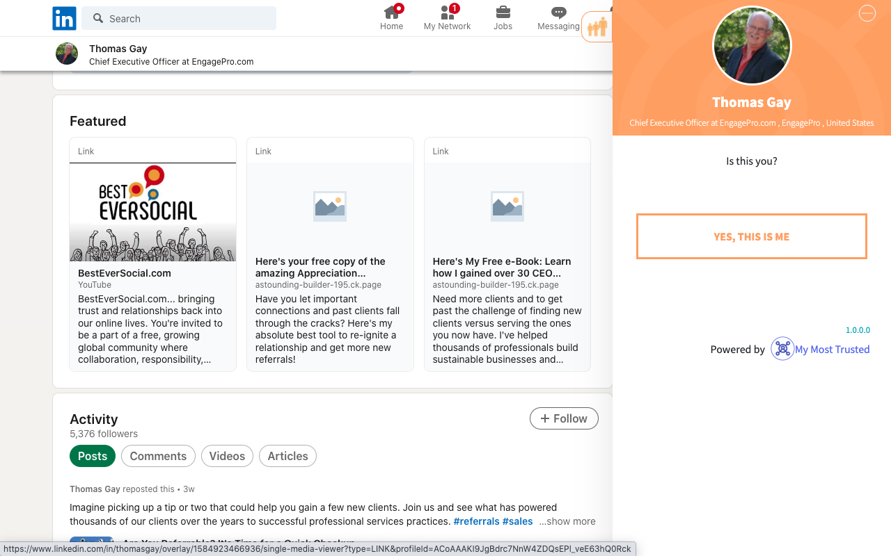Click the Thomas Gay name in sticky header
Image resolution: width=891 pixels, height=556 pixels.
[x=118, y=49]
